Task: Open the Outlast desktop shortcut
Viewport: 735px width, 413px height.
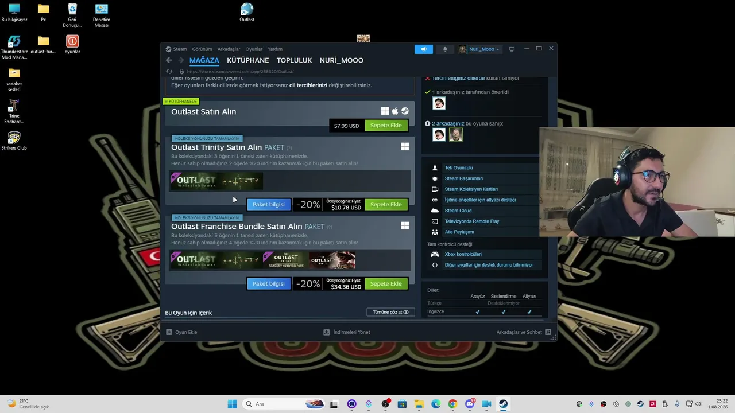Action: click(x=247, y=12)
